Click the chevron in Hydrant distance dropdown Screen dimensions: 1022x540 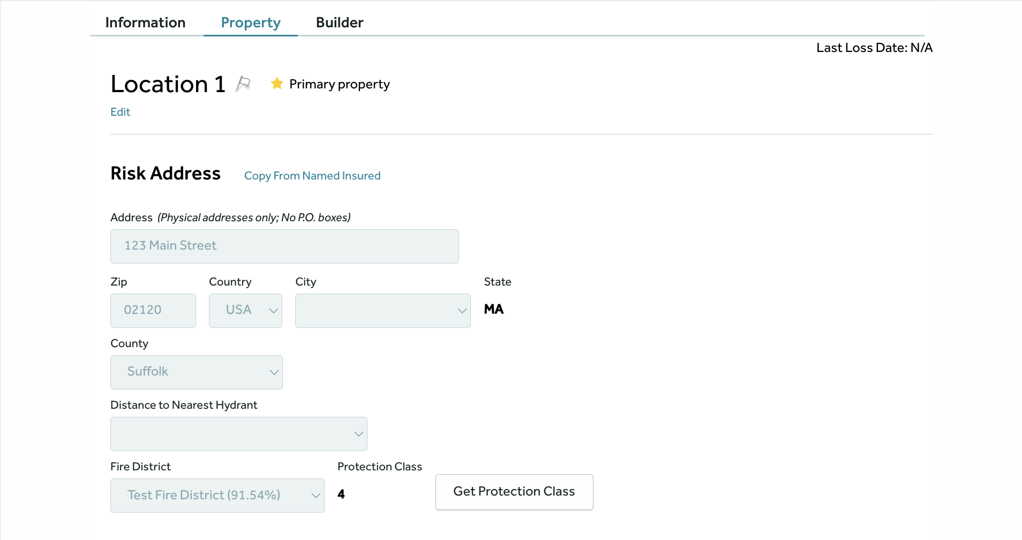[358, 434]
